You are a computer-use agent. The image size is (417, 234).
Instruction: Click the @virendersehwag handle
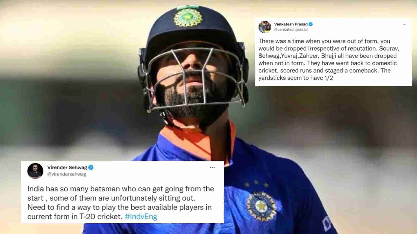click(67, 174)
